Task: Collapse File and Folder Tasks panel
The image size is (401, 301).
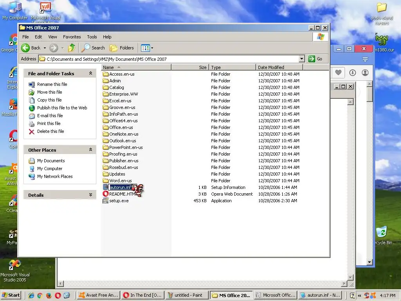Action: (x=90, y=73)
